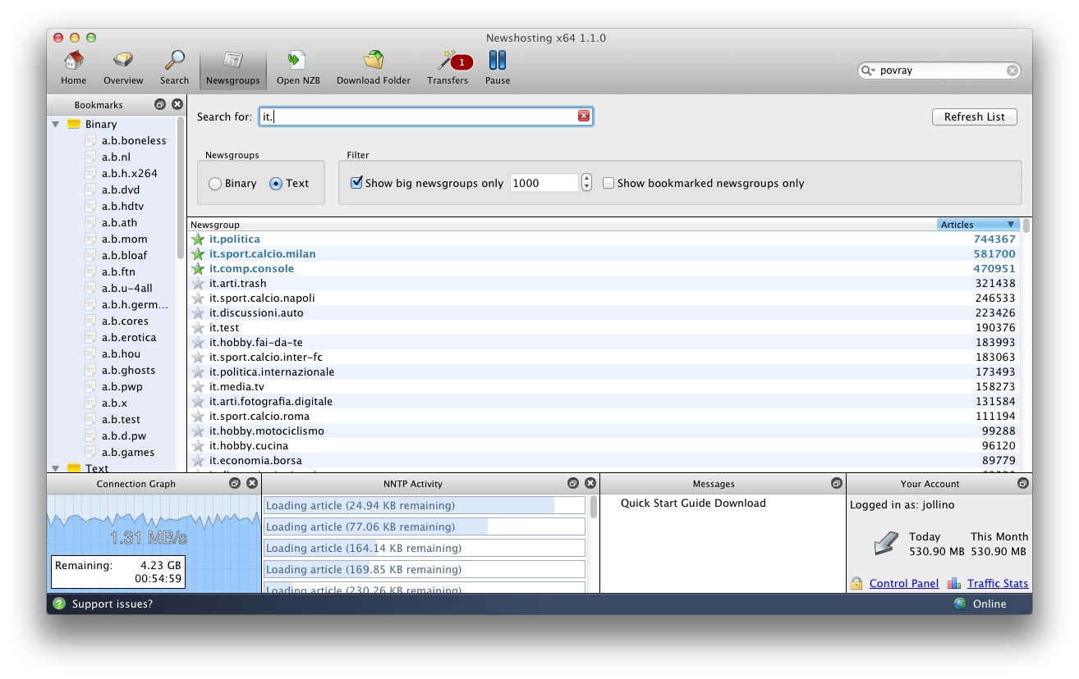Viewport: 1079px width, 679px height.
Task: Uncheck Show big newsgroups only
Action: [356, 183]
